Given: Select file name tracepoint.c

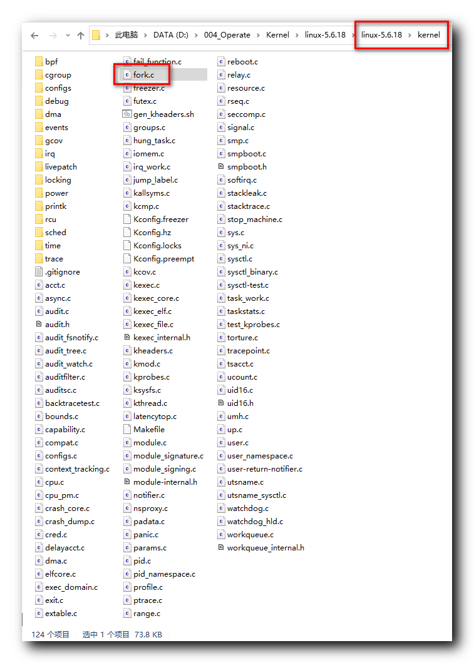Looking at the screenshot, I should pos(248,350).
